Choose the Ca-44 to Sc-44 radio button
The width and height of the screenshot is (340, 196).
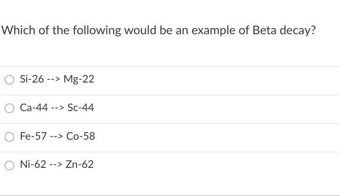[10, 108]
